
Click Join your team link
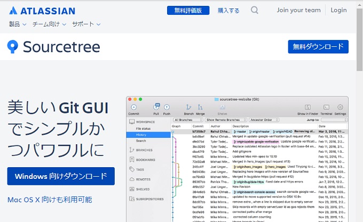tap(298, 10)
